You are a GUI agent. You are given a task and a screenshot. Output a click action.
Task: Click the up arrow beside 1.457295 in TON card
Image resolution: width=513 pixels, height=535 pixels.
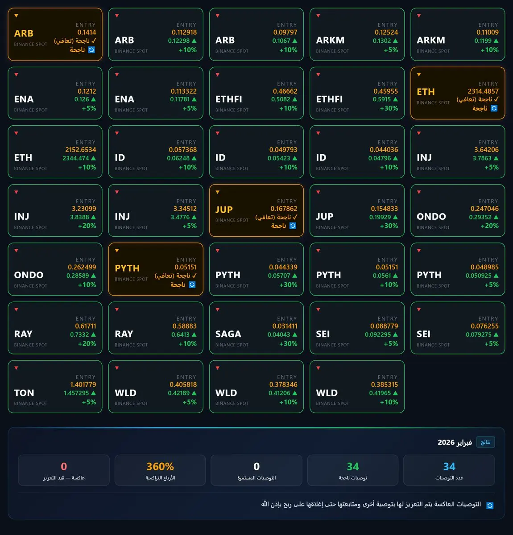pyautogui.click(x=93, y=393)
